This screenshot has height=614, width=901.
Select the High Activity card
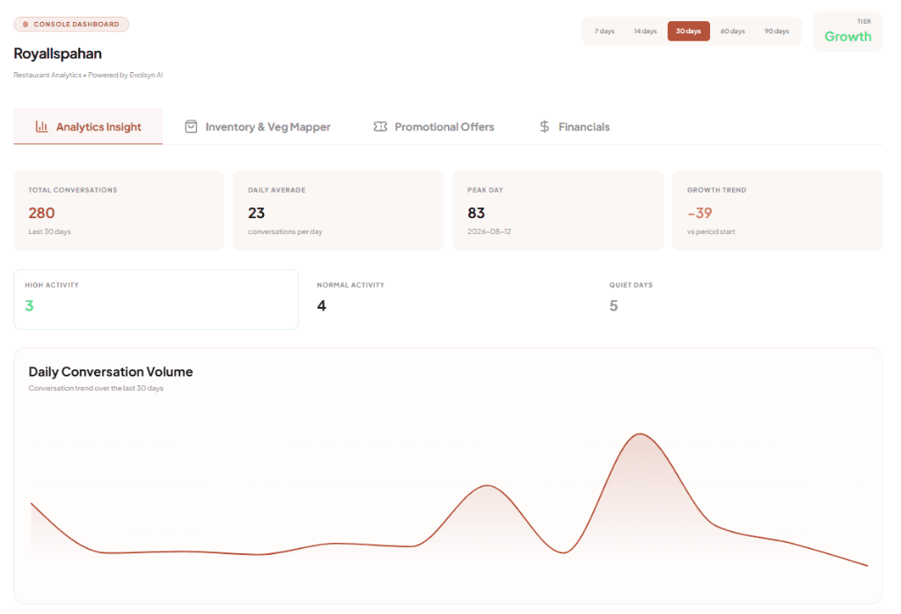point(157,299)
